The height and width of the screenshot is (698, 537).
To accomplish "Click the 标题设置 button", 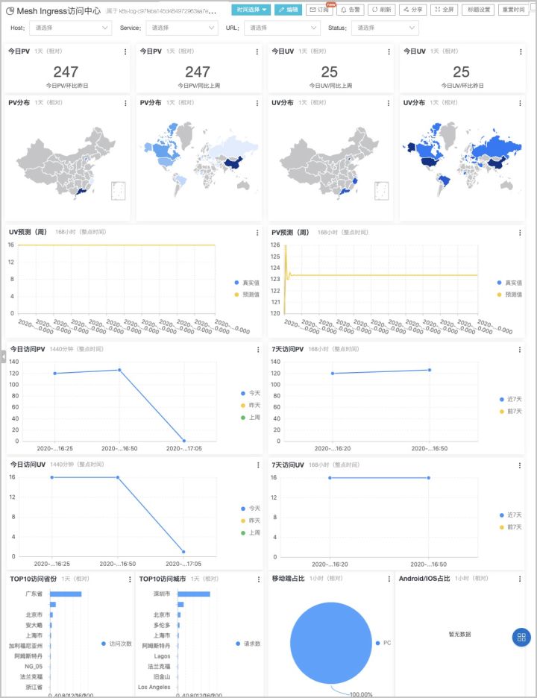I will coord(479,10).
